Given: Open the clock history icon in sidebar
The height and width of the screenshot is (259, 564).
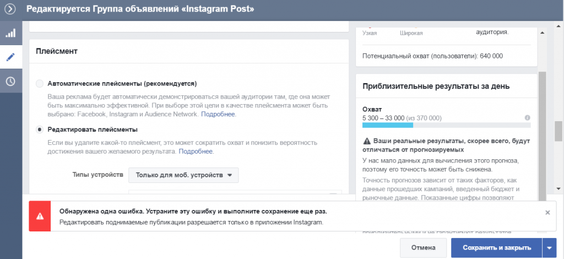Looking at the screenshot, I should tap(10, 82).
